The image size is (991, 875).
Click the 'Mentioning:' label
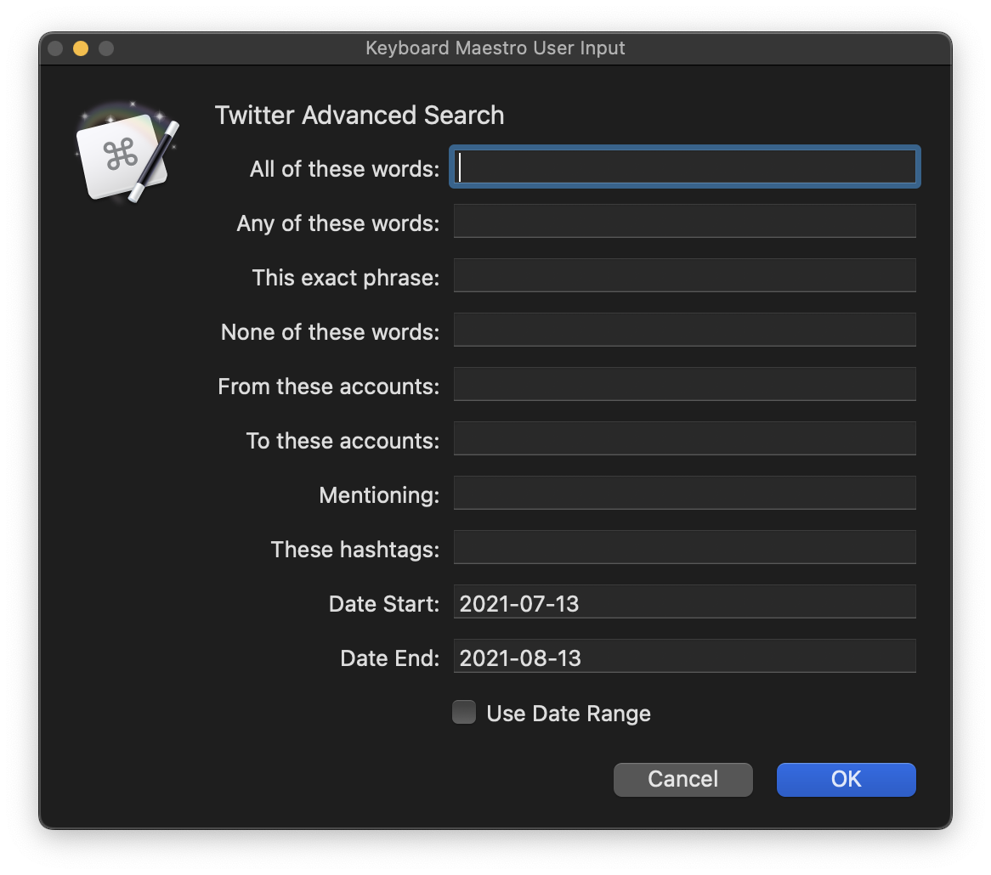(x=378, y=495)
